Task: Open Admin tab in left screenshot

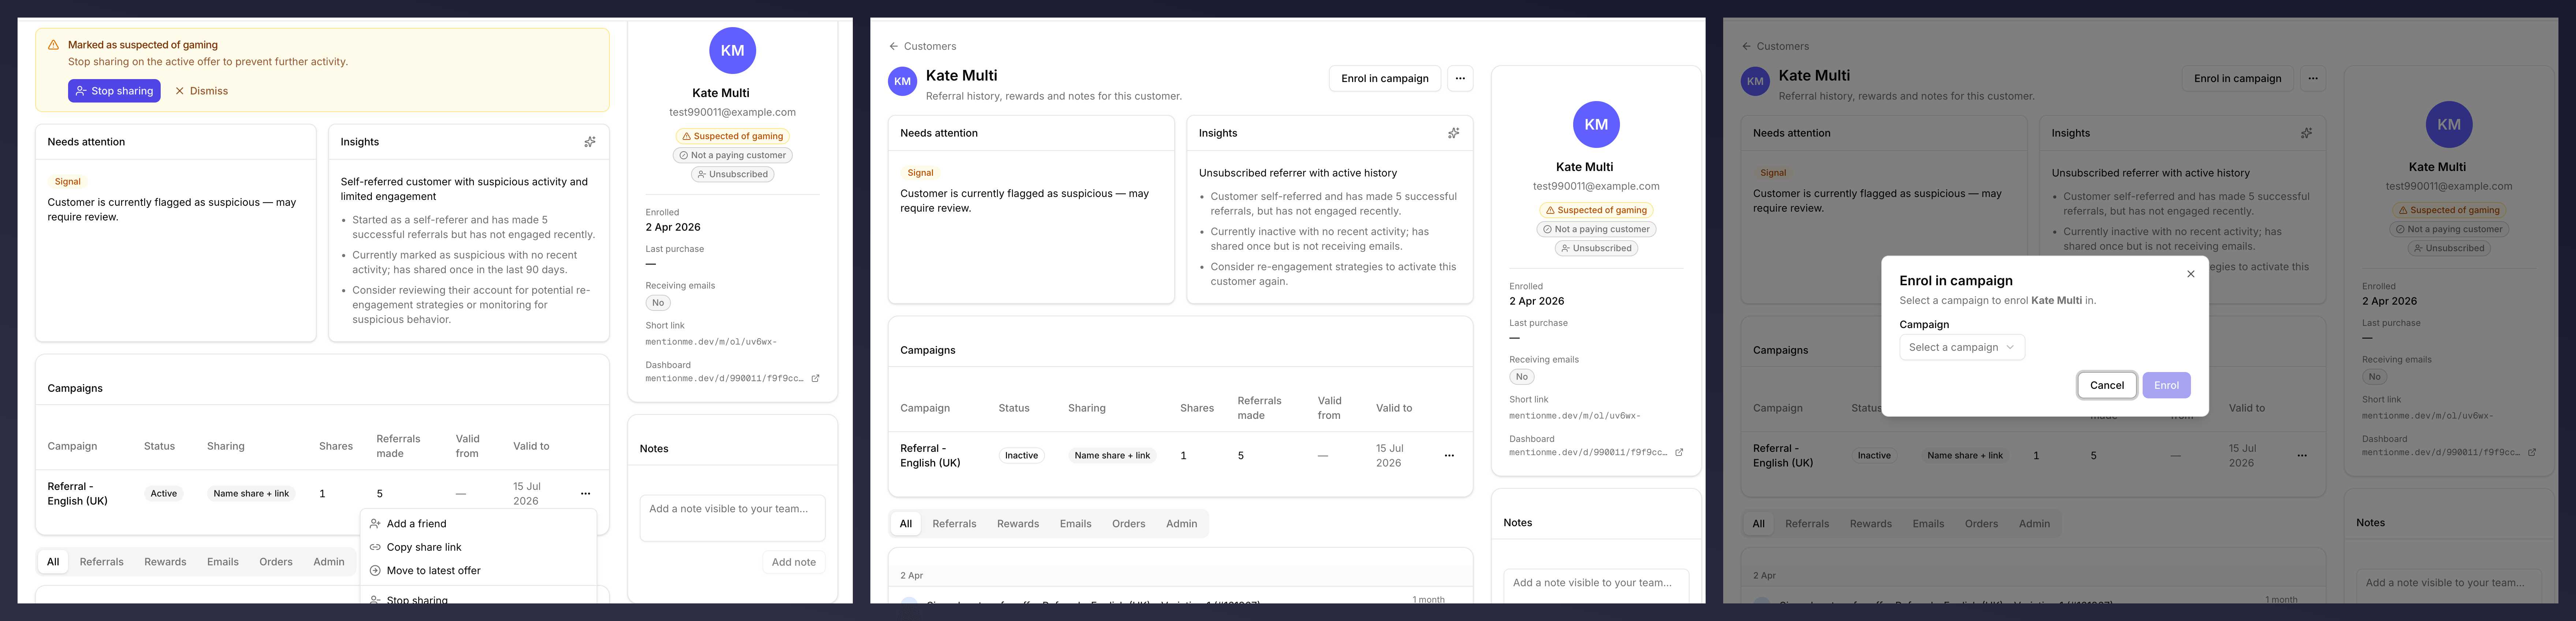Action: coord(329,562)
